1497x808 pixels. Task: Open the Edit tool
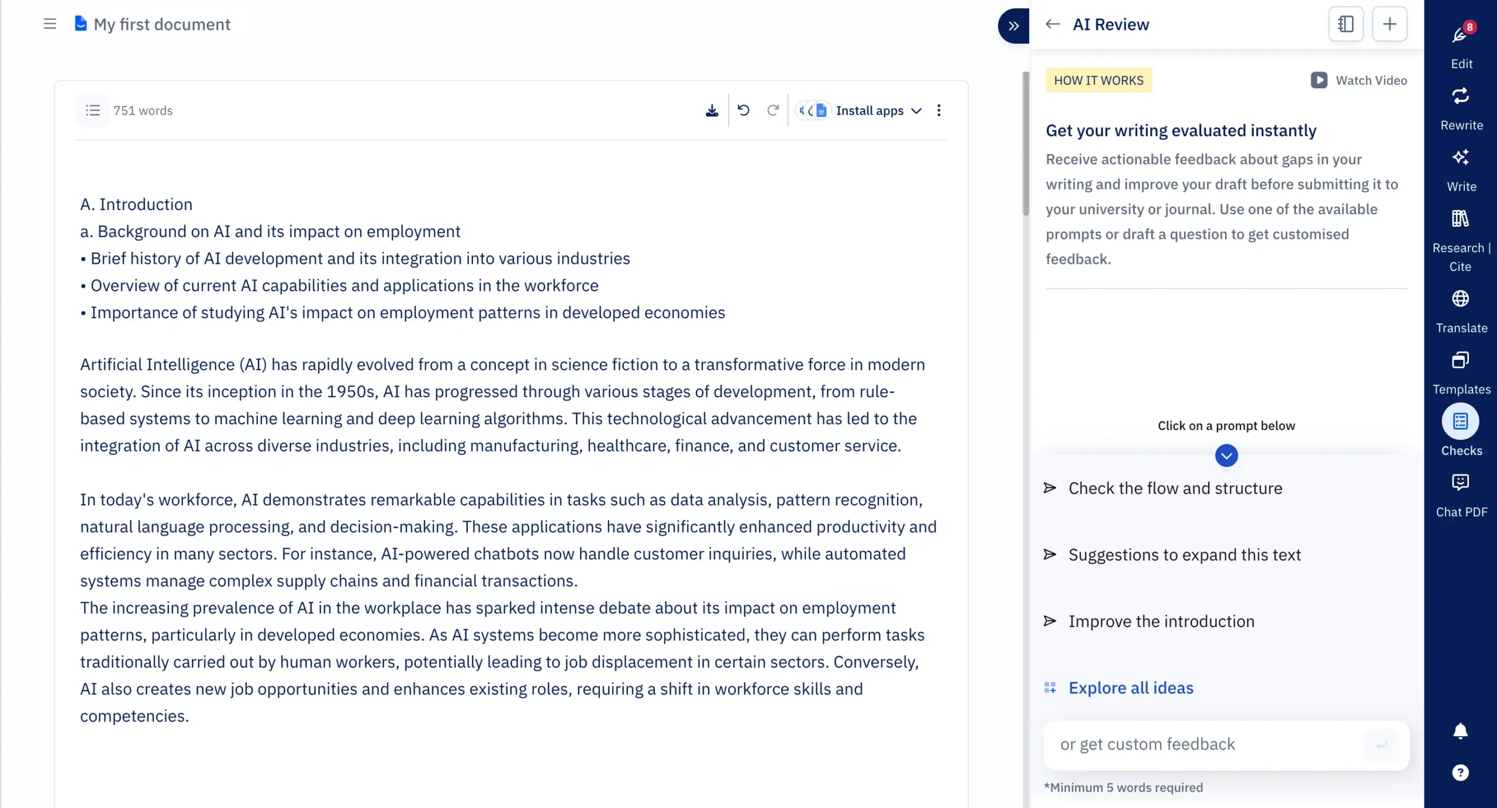click(x=1461, y=46)
